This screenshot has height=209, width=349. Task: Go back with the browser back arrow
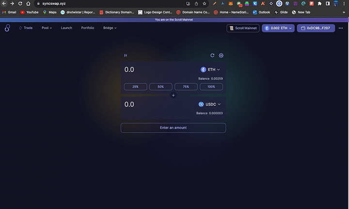4,3
